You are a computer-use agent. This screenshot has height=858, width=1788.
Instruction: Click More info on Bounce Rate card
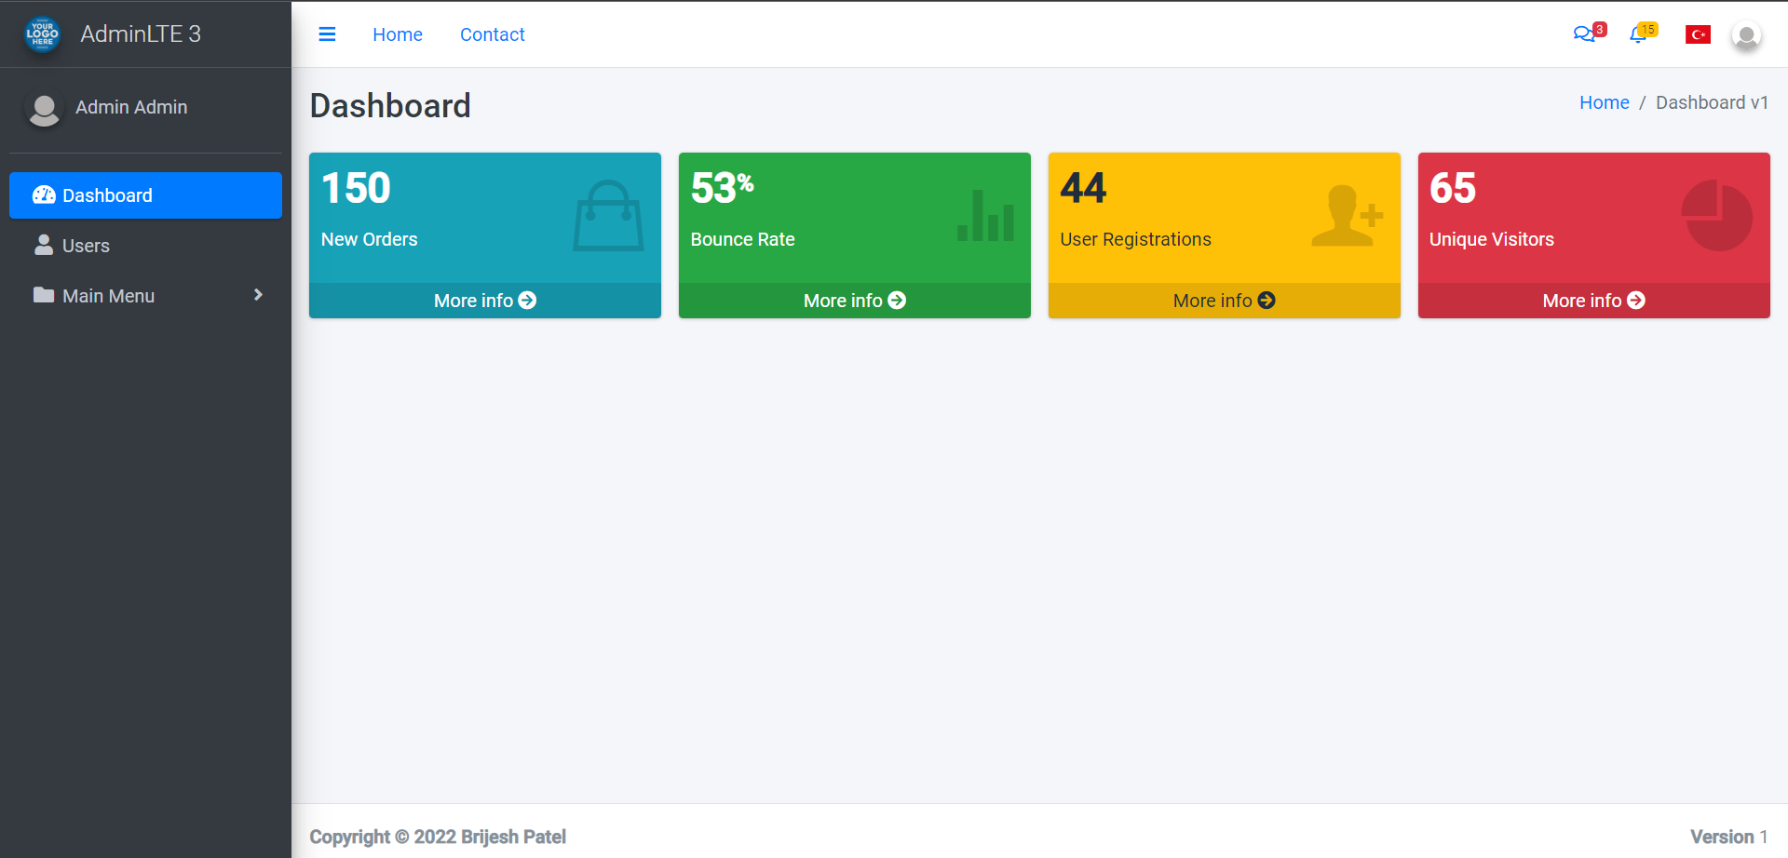[x=855, y=301]
